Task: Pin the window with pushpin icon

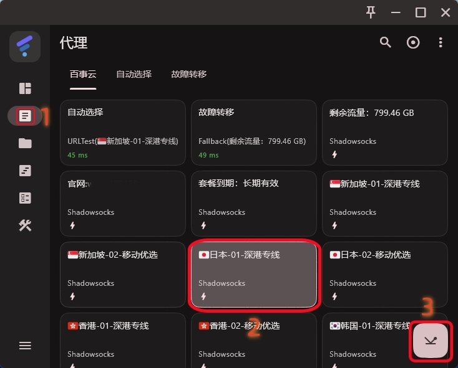Action: click(371, 12)
